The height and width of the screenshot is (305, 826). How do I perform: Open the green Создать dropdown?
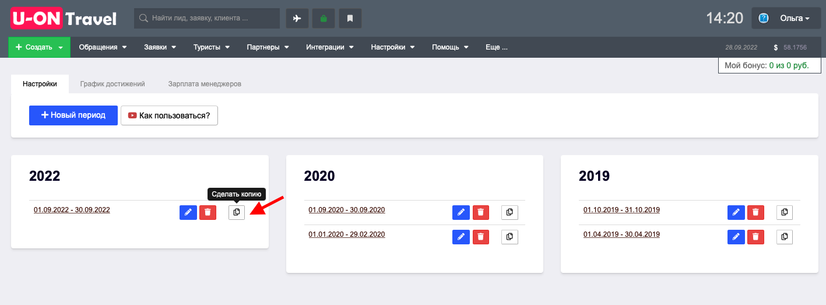[39, 47]
